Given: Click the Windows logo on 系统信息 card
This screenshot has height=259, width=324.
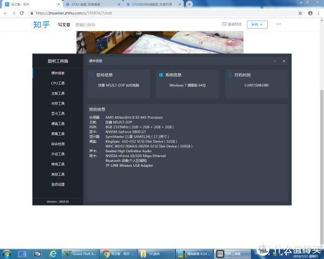Looking at the screenshot, I should point(161,75).
